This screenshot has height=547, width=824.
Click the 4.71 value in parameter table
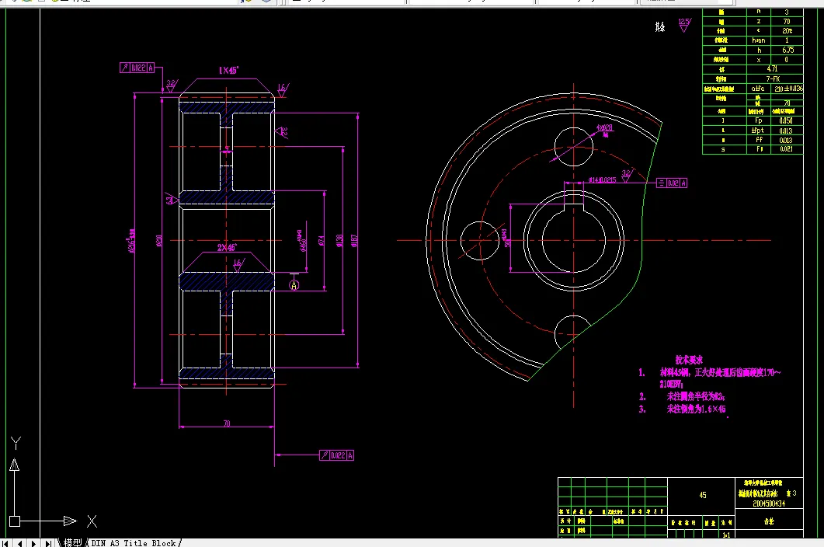(774, 69)
